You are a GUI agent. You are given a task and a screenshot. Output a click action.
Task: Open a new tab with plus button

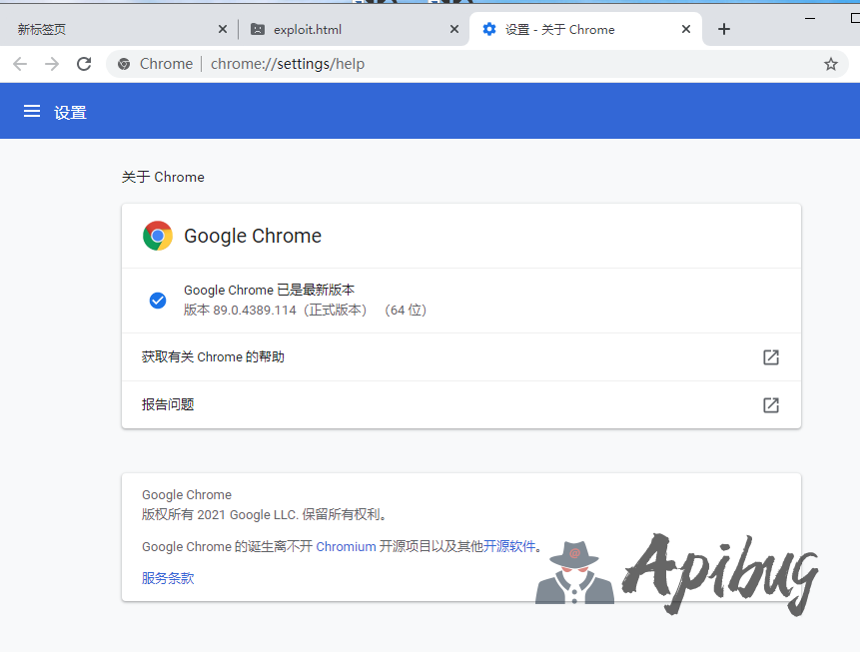tap(724, 29)
